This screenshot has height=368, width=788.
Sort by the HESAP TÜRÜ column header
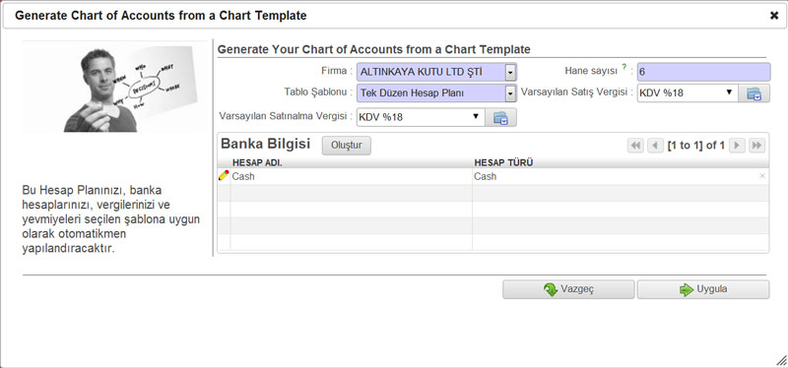[503, 162]
